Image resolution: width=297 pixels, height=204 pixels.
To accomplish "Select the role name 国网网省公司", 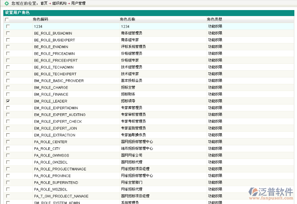I will [x=132, y=155].
